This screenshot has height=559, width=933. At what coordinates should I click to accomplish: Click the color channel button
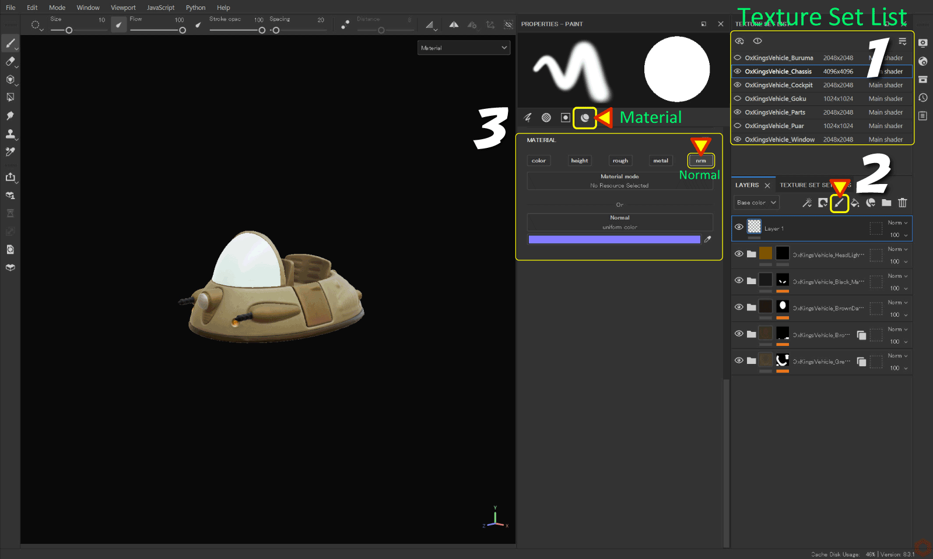[x=539, y=161]
